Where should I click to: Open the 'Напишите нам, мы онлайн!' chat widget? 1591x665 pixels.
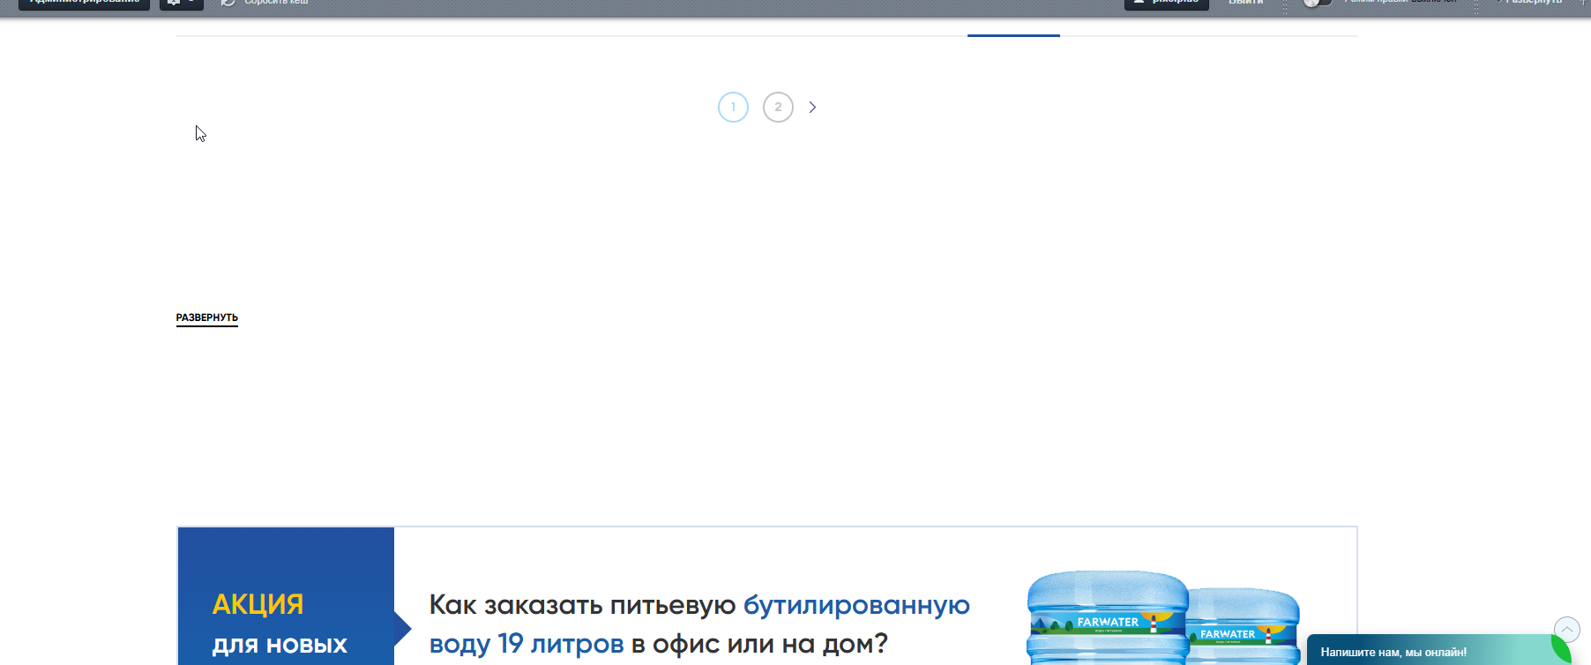point(1429,652)
